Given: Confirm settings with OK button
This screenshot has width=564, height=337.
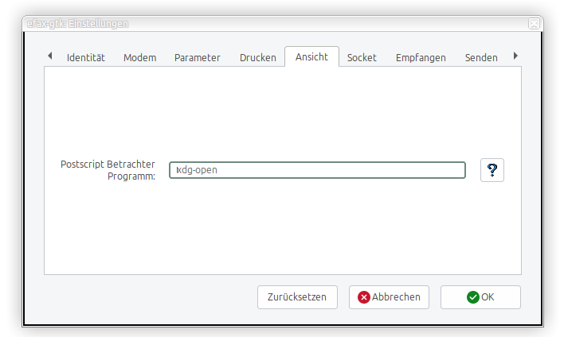Looking at the screenshot, I should (480, 297).
